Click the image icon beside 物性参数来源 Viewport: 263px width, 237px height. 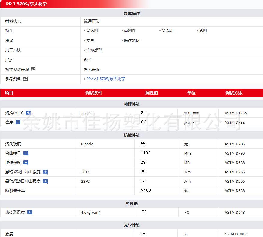point(33,69)
